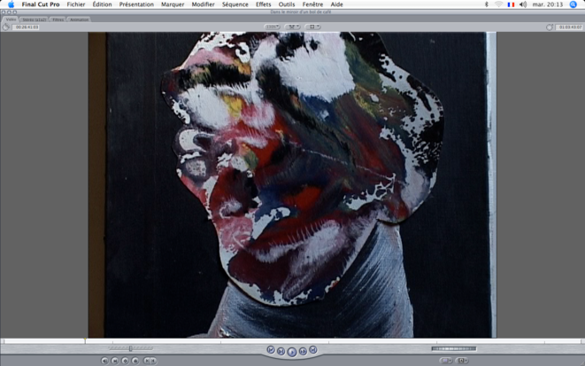Click the Match Frame button
Screen dimensions: 585x366
[104, 361]
